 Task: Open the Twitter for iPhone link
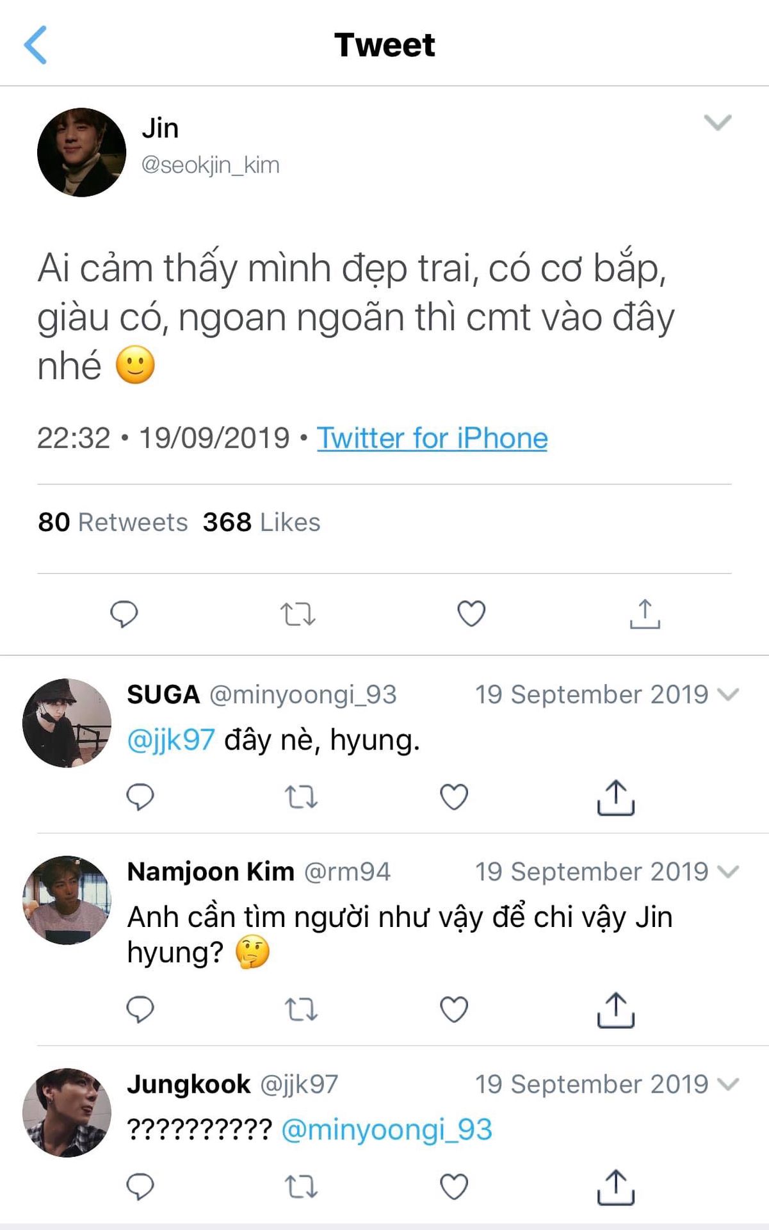pos(432,439)
